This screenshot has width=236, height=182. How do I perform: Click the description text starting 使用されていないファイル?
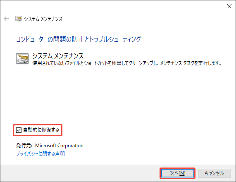click(x=127, y=63)
